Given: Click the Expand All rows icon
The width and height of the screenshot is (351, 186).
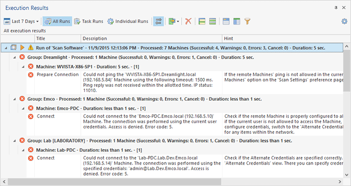Looking at the screenshot, I should click(x=202, y=21).
